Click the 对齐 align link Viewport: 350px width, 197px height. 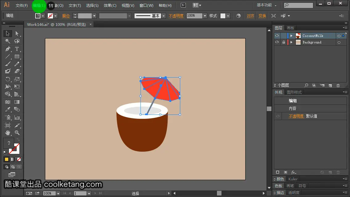click(x=250, y=16)
